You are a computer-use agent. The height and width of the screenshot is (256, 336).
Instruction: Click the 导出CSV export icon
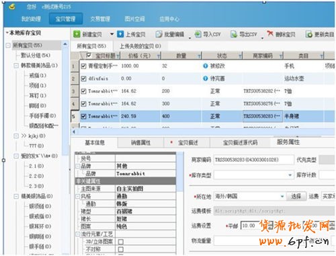tap(234, 34)
